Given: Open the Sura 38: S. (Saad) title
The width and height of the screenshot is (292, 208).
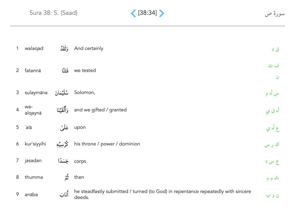Looking at the screenshot, I should click(53, 13).
